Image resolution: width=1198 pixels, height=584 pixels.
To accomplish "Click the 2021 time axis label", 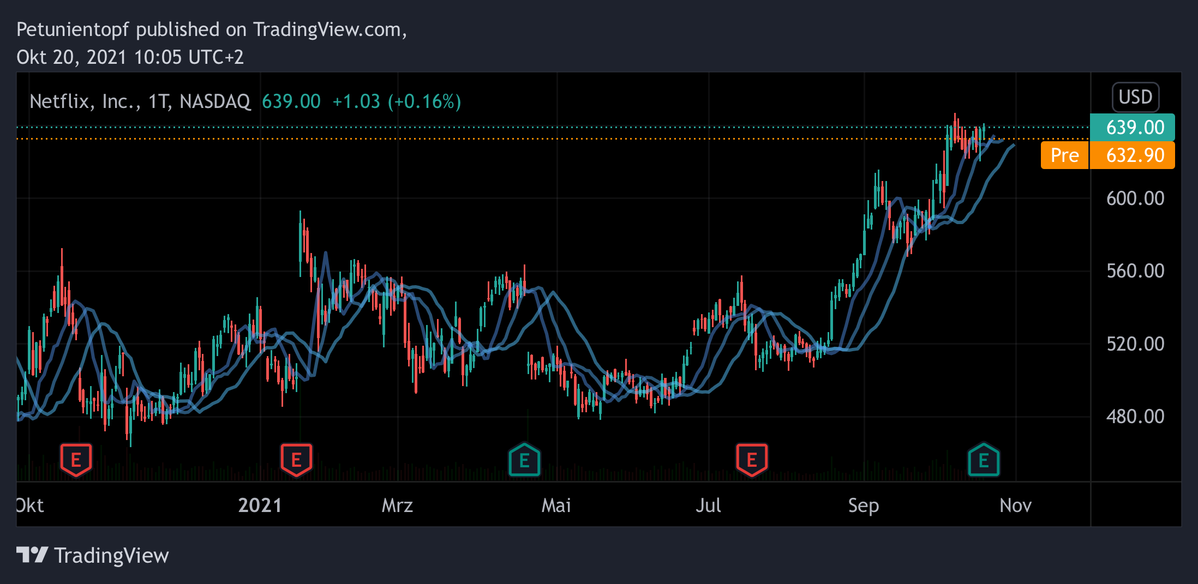I will coord(260,505).
